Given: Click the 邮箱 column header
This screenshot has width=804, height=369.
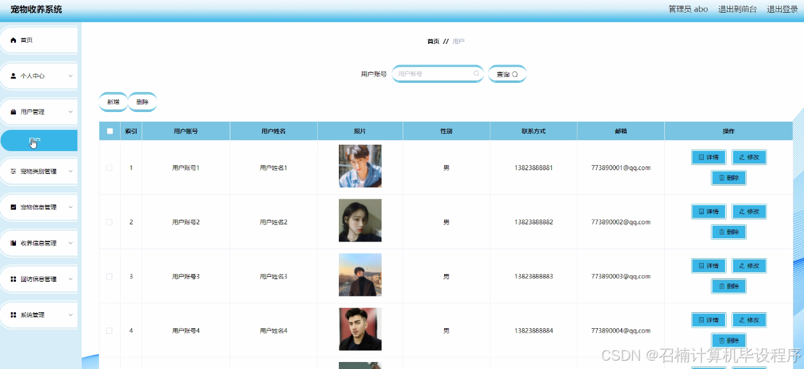Looking at the screenshot, I should (621, 131).
